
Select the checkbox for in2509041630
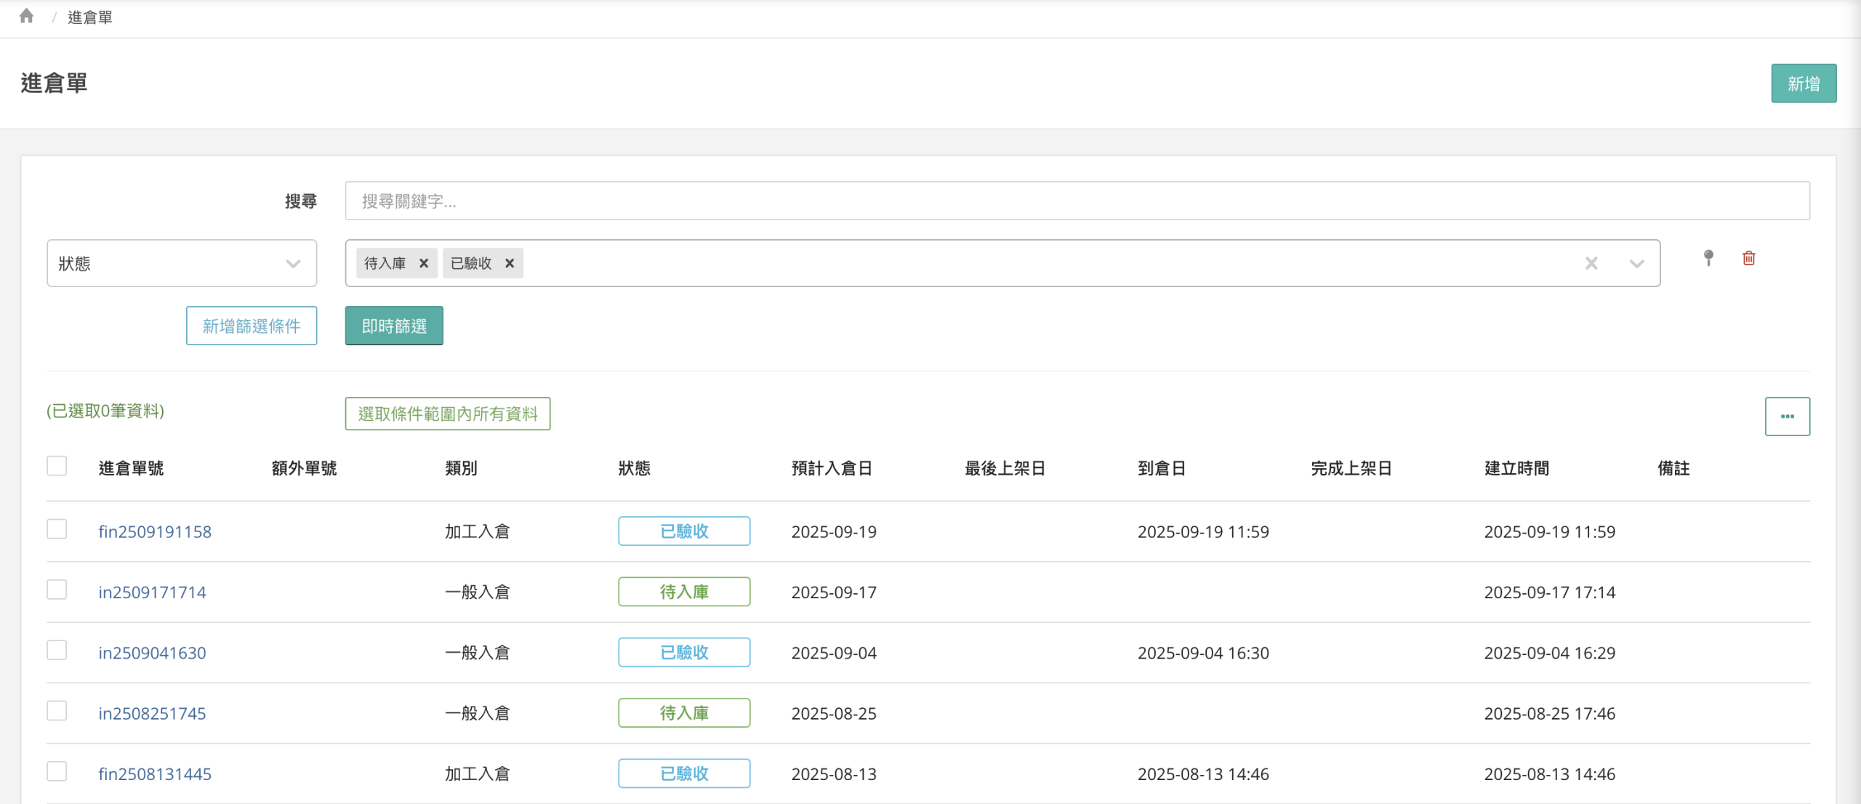57,650
